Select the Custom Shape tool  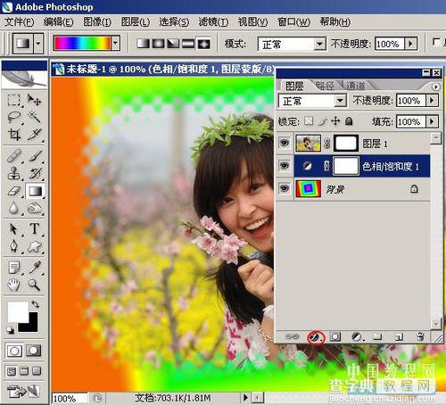[34, 246]
